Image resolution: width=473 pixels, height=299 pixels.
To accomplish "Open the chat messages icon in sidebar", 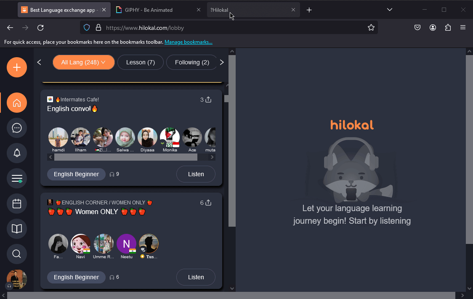I will click(x=17, y=128).
